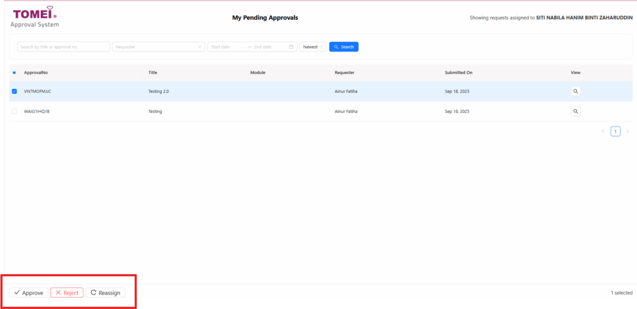Screen dimensions: 637x309
Task: Uncheck the VN7MOFMJJC row checkbox
Action: [x=15, y=91]
